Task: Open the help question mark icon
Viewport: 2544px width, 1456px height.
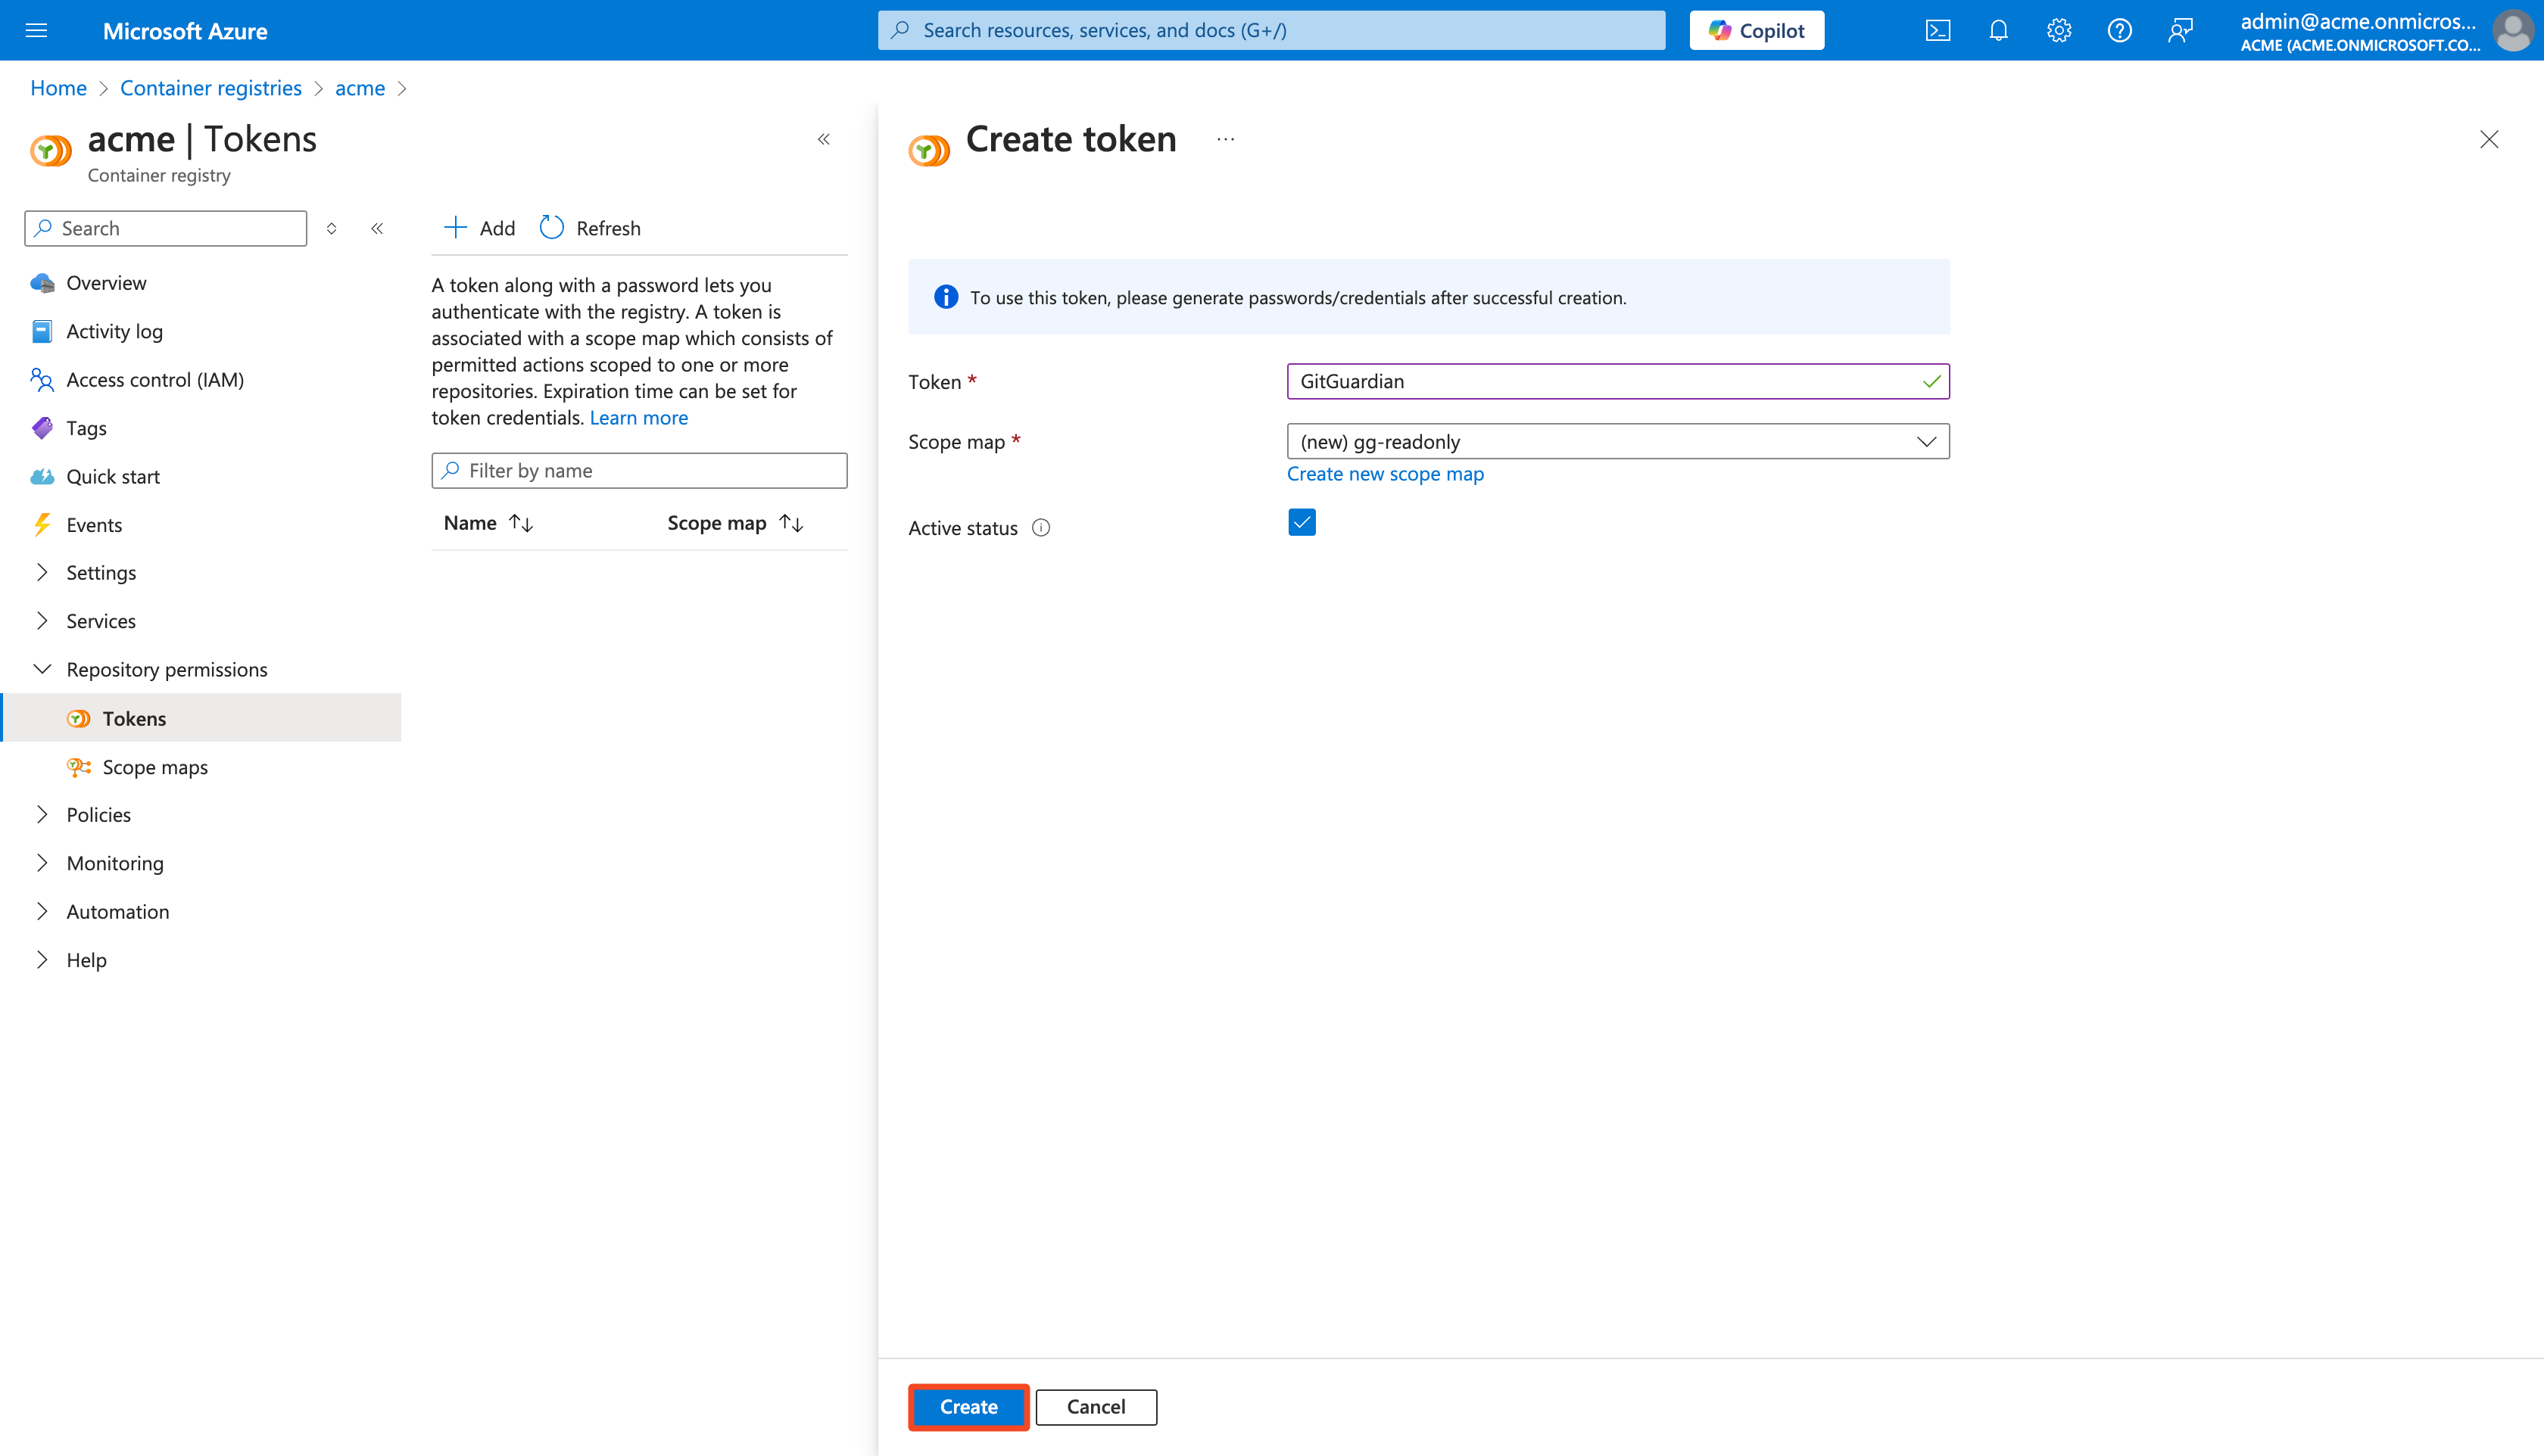Action: [x=2118, y=30]
